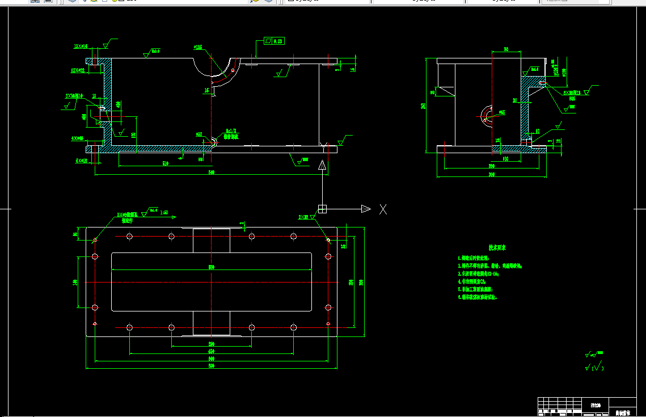The image size is (646, 417).
Task: Click the Y axis arrowhead of UCS icon
Action: [x=322, y=165]
